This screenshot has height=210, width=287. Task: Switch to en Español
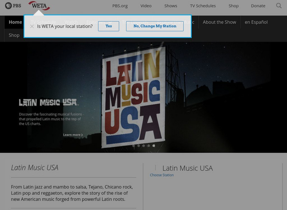[256, 22]
